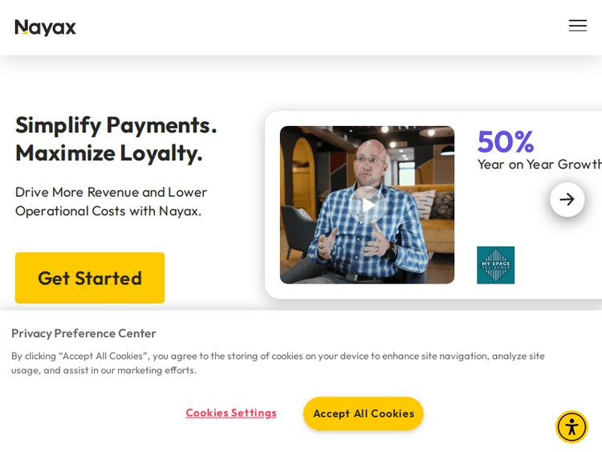Click the My Space teal logo
This screenshot has width=602, height=452.
pyautogui.click(x=495, y=265)
